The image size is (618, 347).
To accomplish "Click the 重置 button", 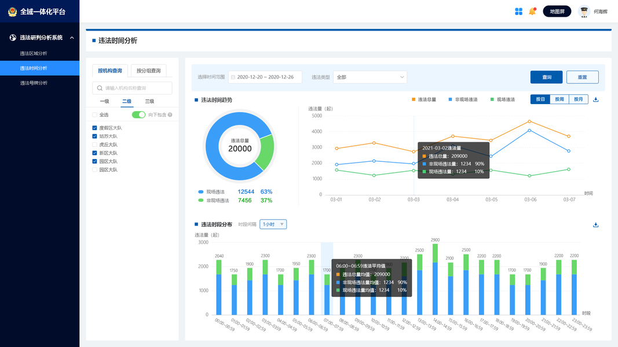I will tap(582, 77).
